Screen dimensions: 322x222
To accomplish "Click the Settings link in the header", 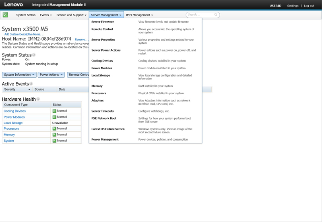I will click(293, 6).
